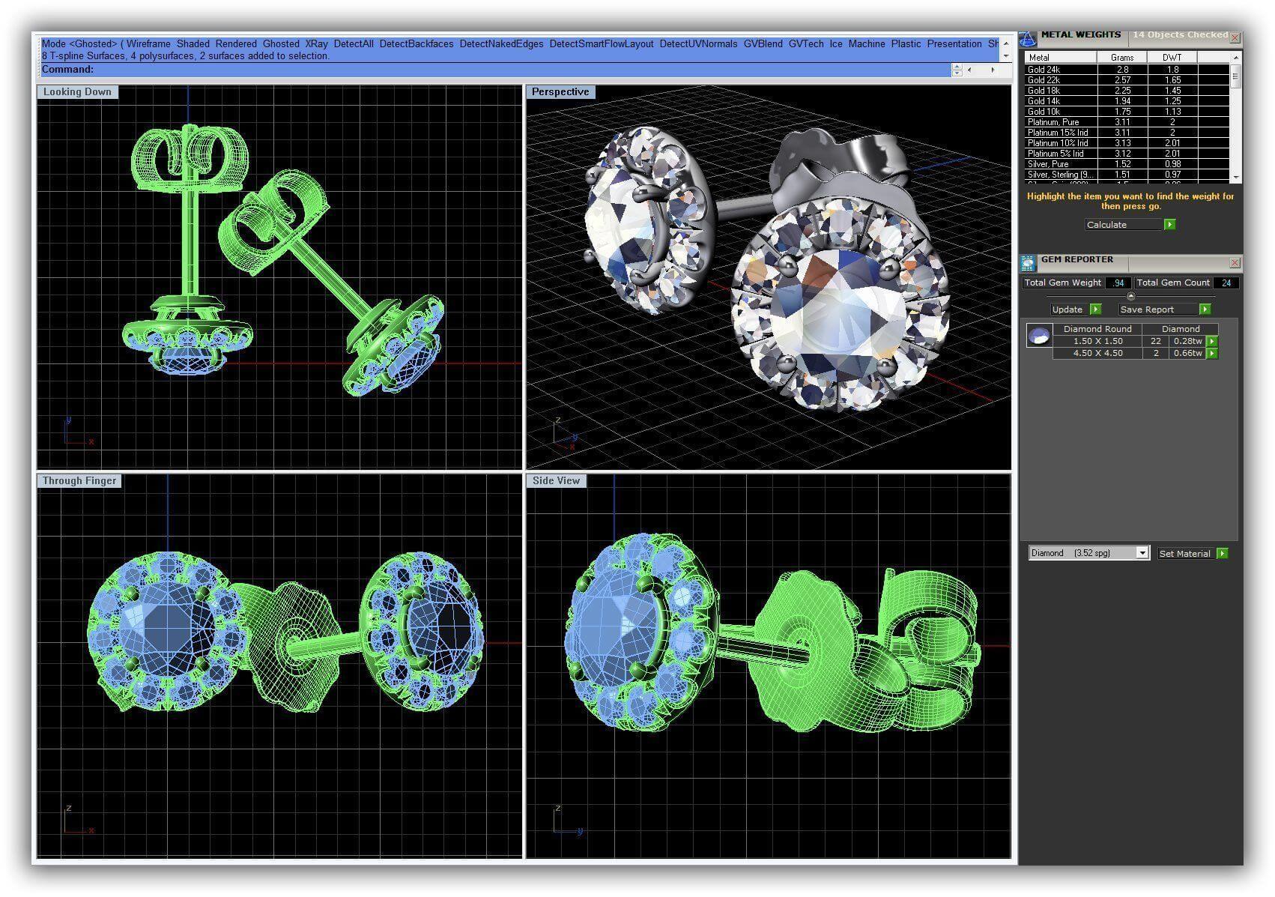Image resolution: width=1275 pixels, height=897 pixels.
Task: Activate the Perspective viewport title
Action: pos(560,92)
